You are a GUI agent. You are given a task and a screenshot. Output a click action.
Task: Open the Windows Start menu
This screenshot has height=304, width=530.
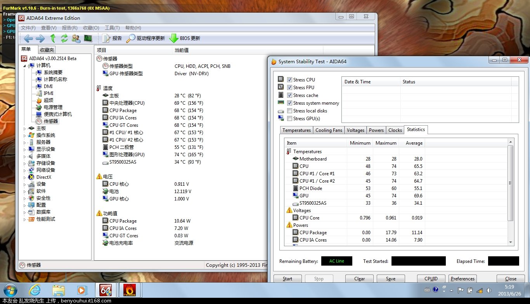10,290
